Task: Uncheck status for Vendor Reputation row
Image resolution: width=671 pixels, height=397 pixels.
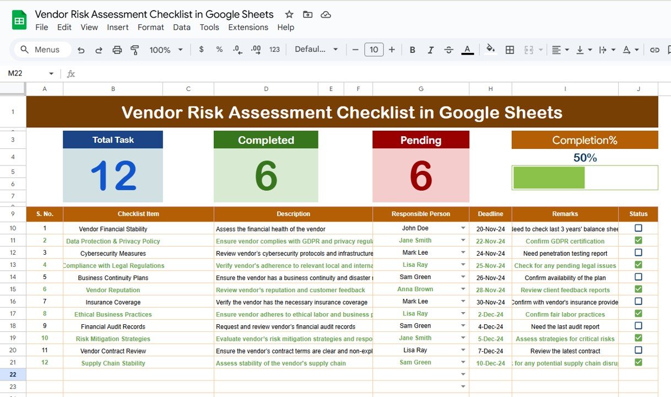Action: click(x=638, y=289)
